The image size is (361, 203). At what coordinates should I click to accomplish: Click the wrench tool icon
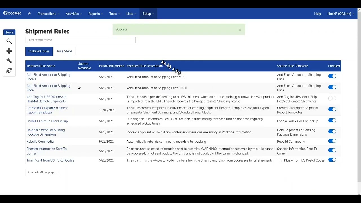[x=9, y=61]
